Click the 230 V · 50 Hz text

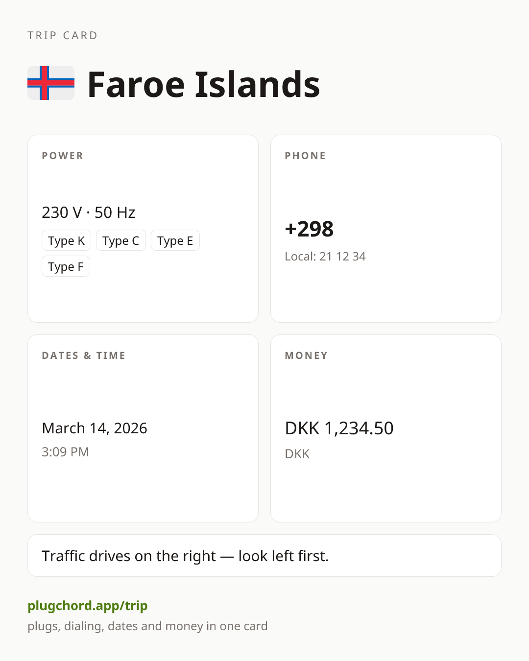point(89,212)
